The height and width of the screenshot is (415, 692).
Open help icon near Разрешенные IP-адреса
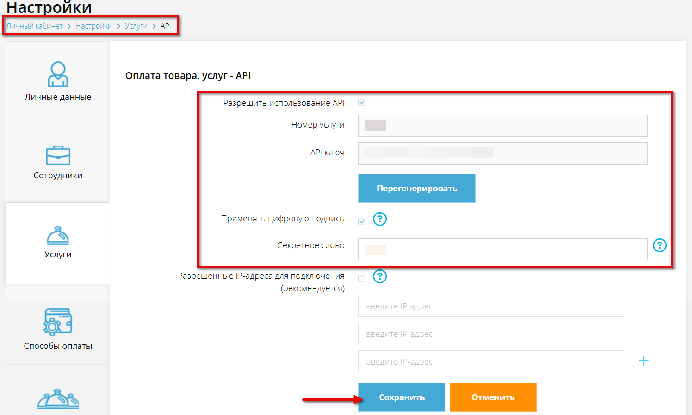click(379, 276)
